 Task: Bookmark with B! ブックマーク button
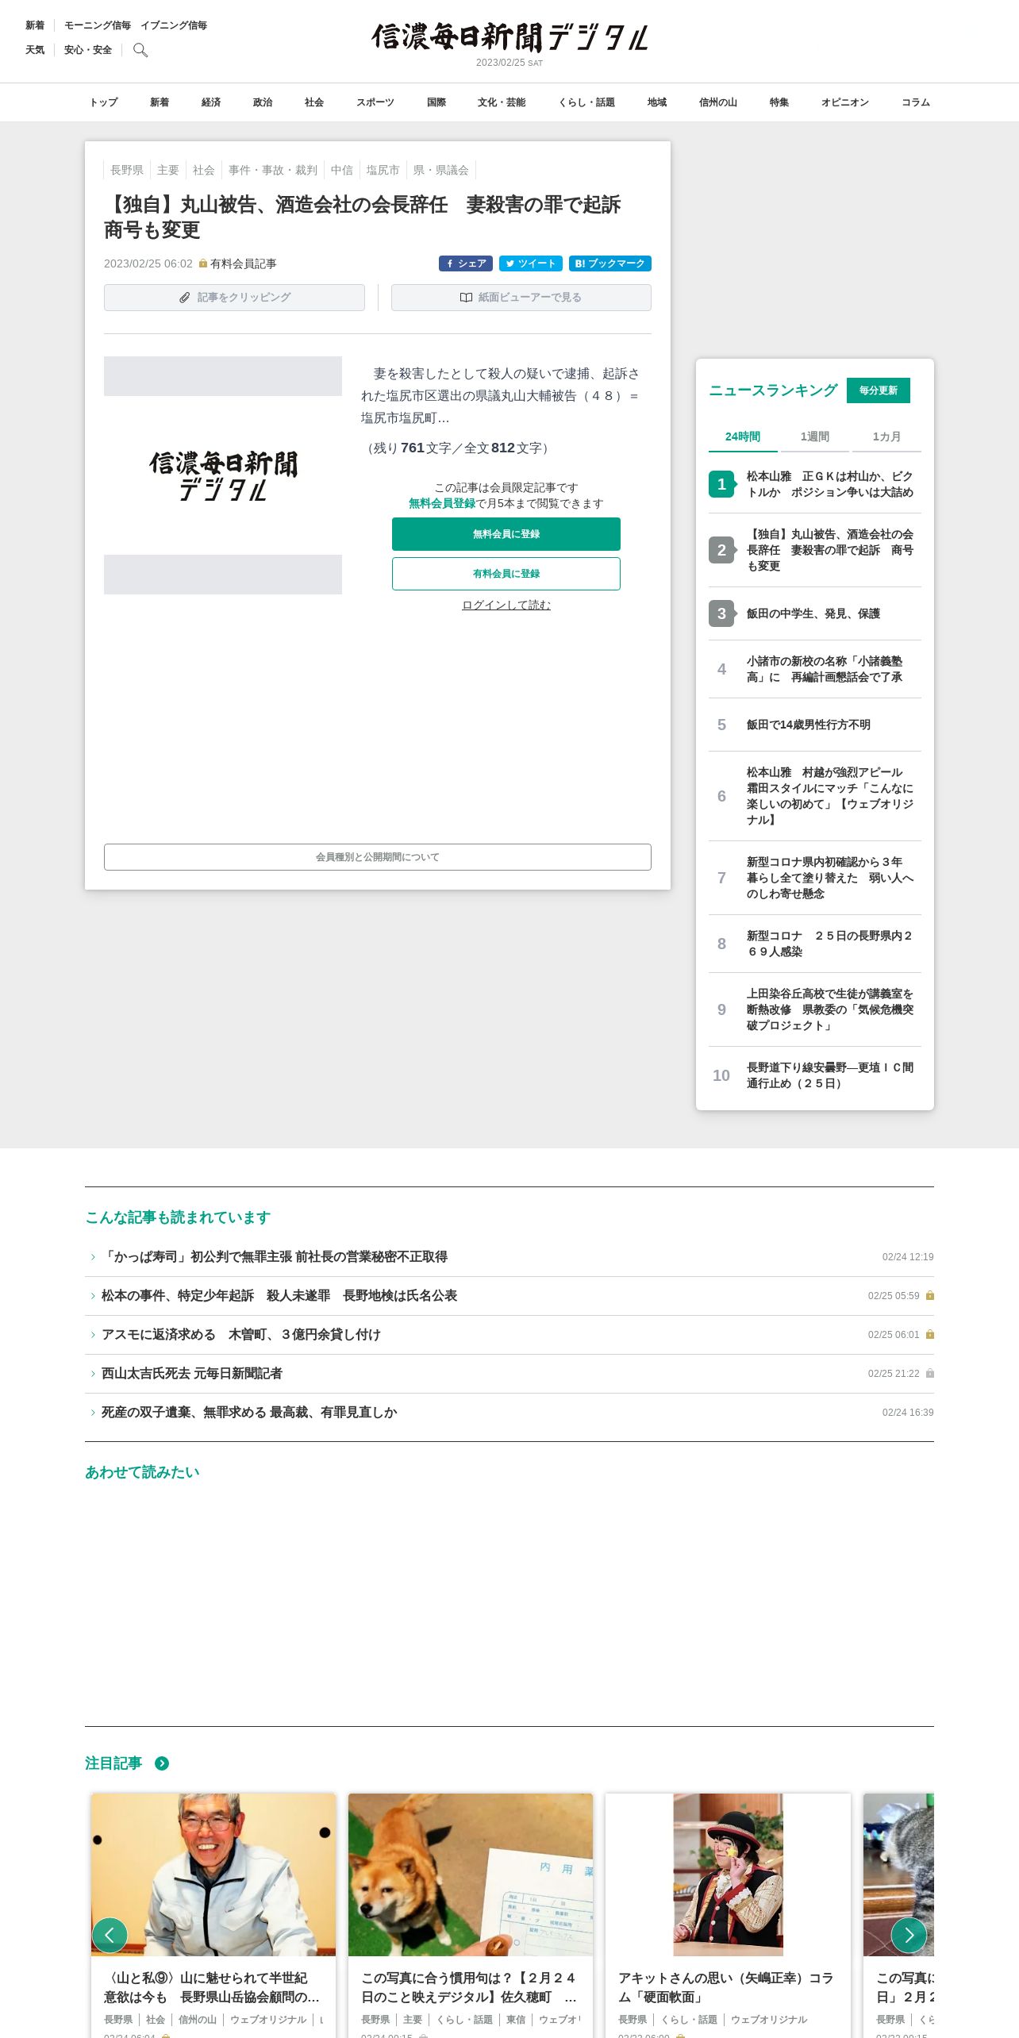610,263
